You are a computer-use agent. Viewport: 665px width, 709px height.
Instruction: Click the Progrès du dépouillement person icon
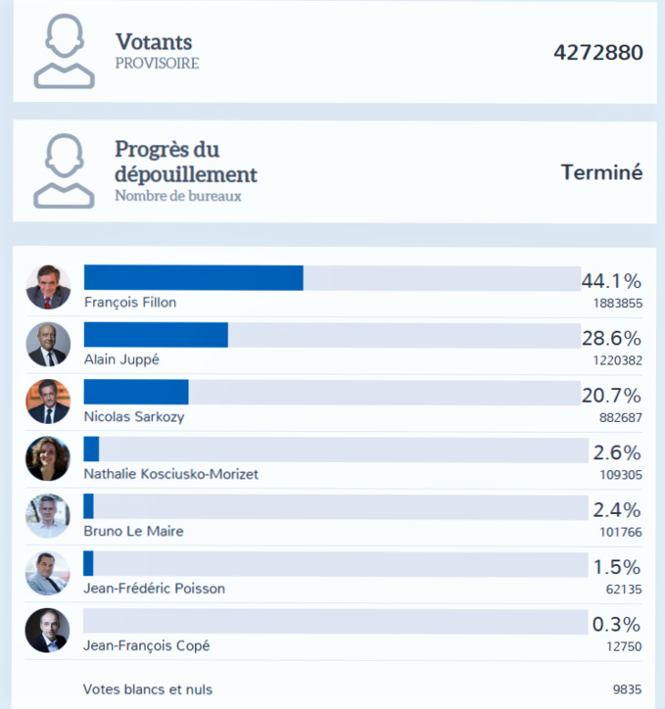64,171
